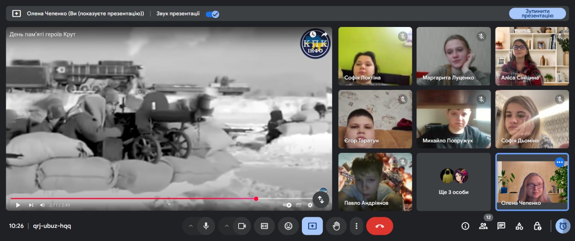Show the people participants list

click(483, 226)
